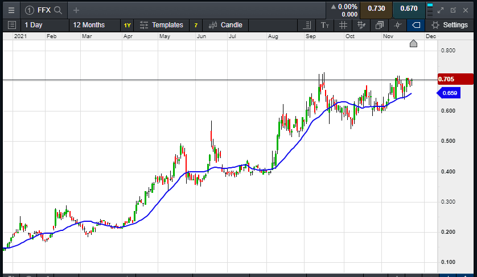Click the FFX symbol search magnifier
Viewport: 477px width, 277px height.
(57, 10)
